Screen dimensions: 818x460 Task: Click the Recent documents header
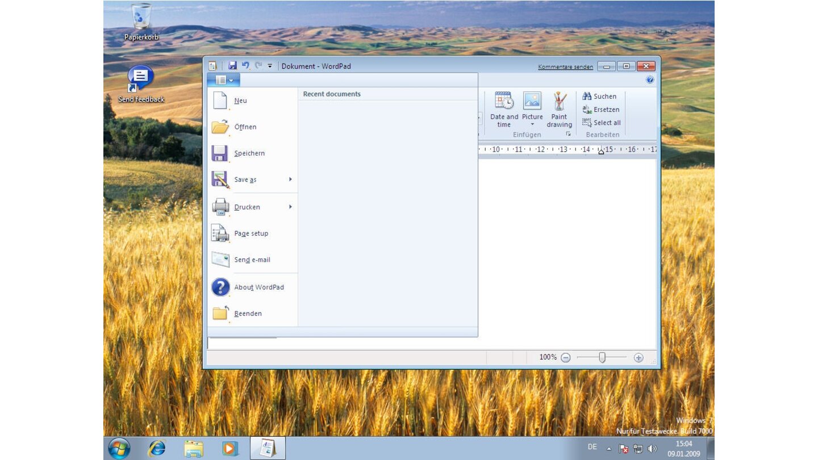click(x=332, y=94)
